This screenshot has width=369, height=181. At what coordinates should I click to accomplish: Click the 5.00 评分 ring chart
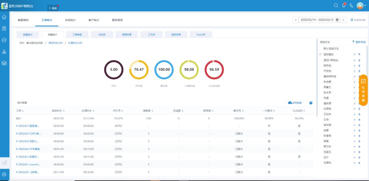[x=114, y=70]
